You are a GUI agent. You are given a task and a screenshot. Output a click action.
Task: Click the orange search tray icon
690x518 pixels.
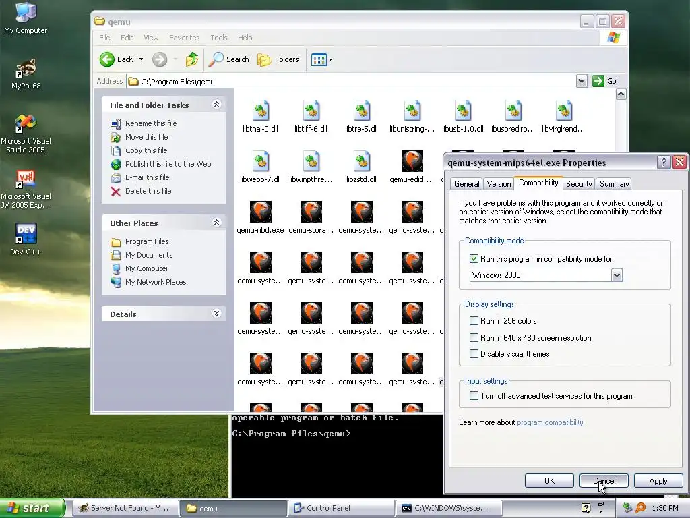tap(640, 507)
